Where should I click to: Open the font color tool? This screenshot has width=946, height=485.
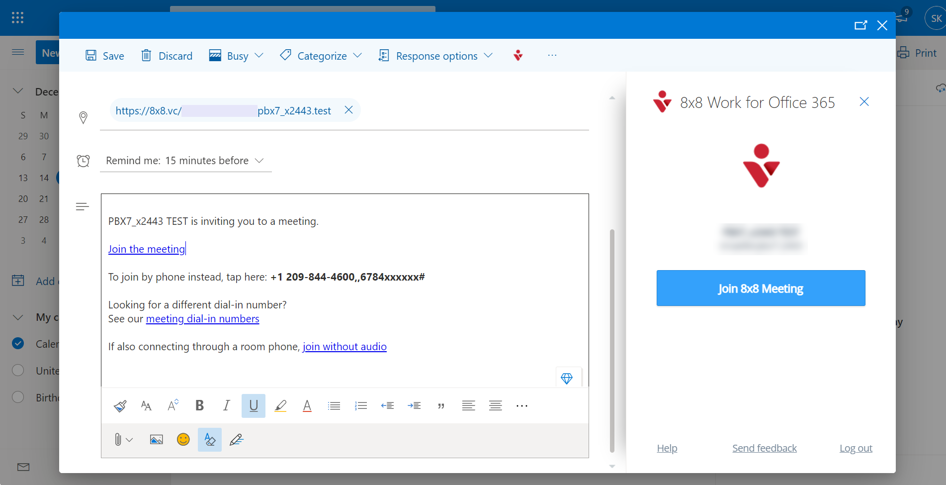coord(307,406)
